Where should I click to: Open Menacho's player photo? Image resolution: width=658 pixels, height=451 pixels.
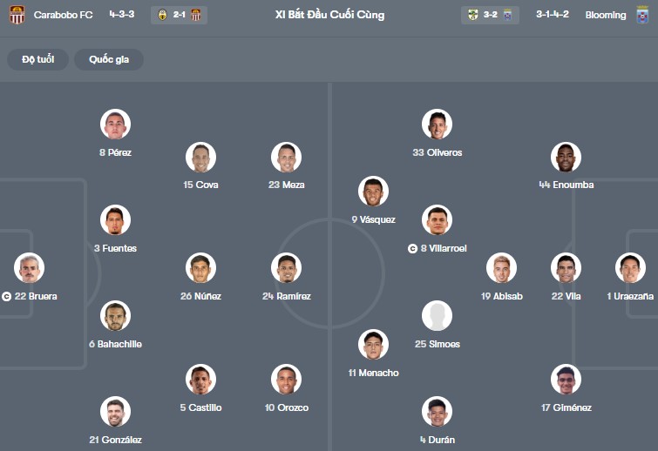tap(373, 345)
